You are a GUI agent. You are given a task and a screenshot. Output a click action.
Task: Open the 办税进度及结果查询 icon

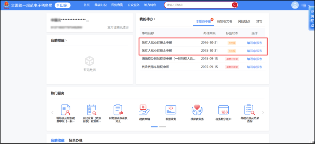coord(250,109)
